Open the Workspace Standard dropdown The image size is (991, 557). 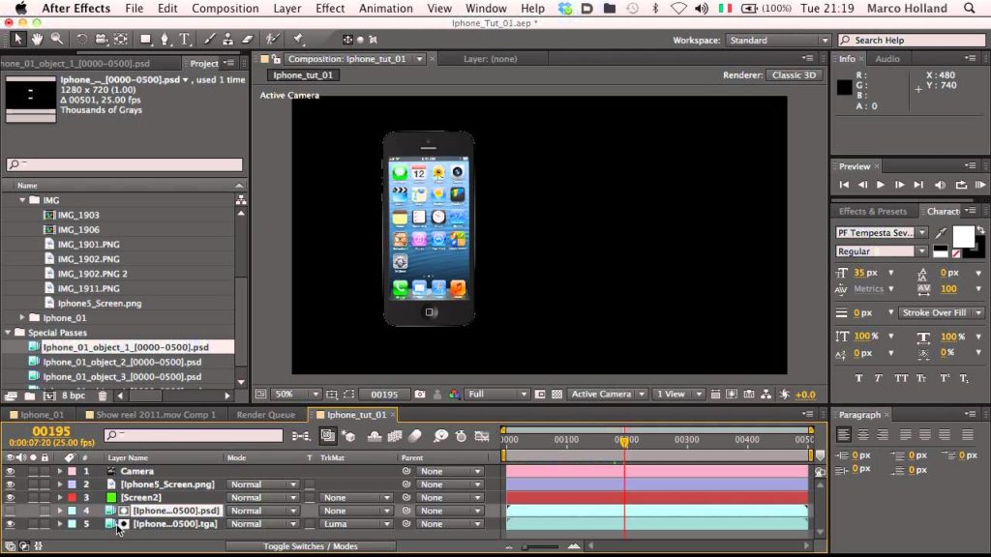[x=778, y=41]
